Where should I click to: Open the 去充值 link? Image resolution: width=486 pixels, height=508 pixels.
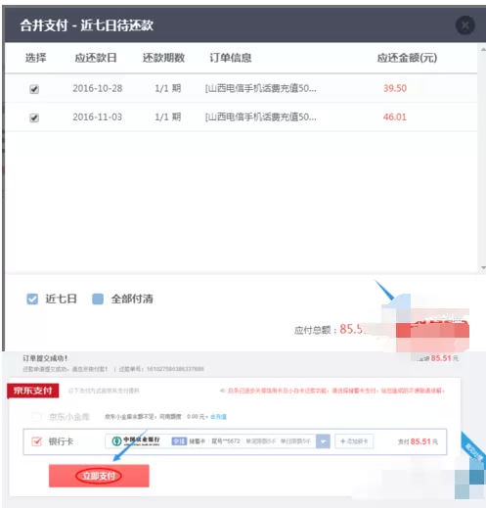[218, 417]
